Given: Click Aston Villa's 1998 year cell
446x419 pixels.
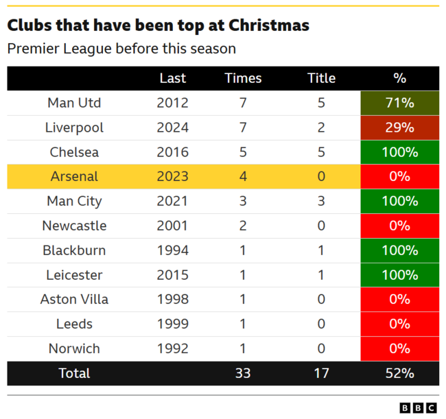Looking at the screenshot, I should [x=172, y=299].
